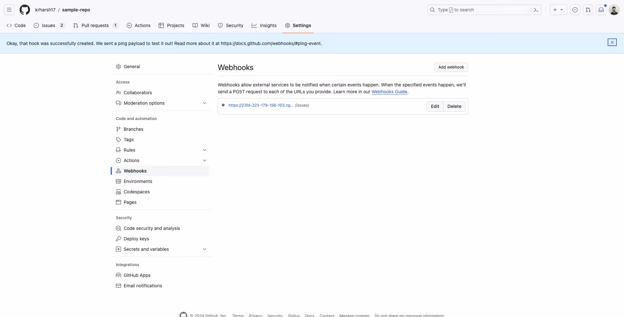Open the command palette icon
This screenshot has width=624, height=317.
(536, 10)
